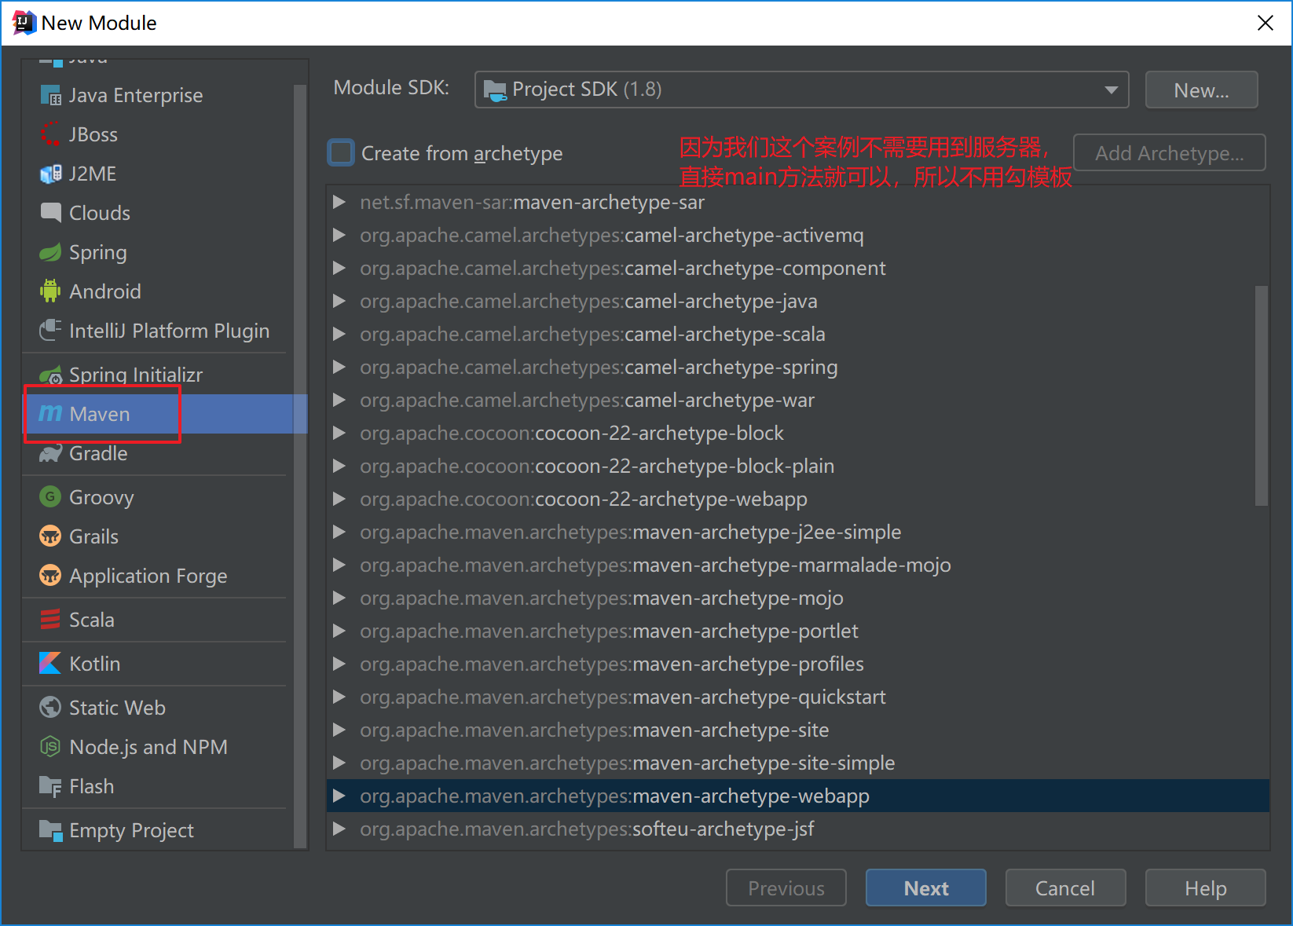Click the Add Archetype... button

pos(1170,152)
